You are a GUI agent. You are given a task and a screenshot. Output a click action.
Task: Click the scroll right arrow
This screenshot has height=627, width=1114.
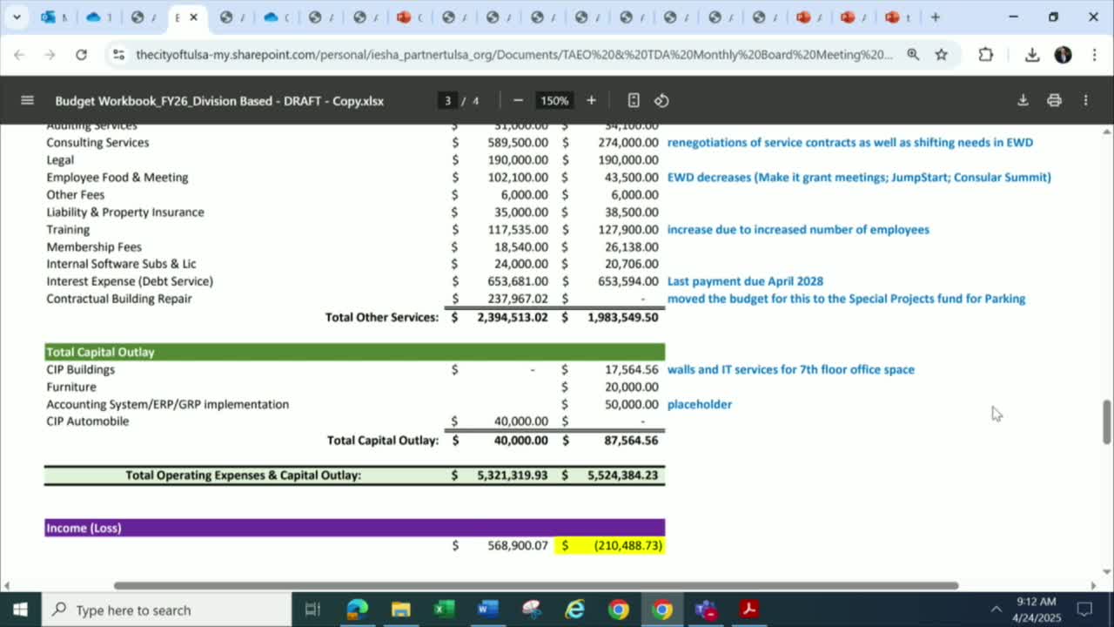click(1094, 586)
